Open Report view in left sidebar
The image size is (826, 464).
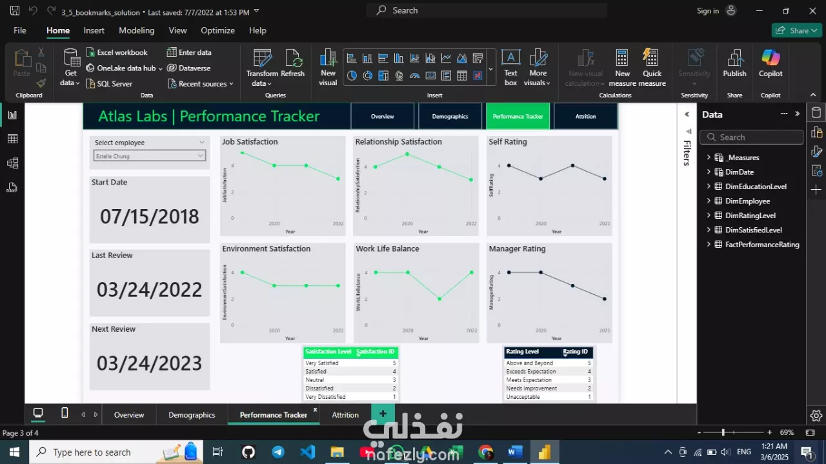12,115
